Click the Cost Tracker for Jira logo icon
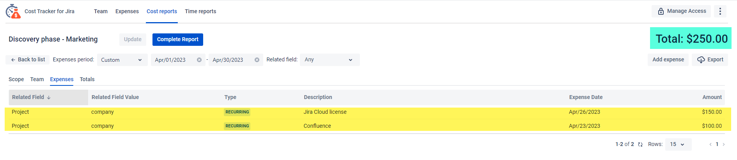737x160 pixels. (13, 11)
